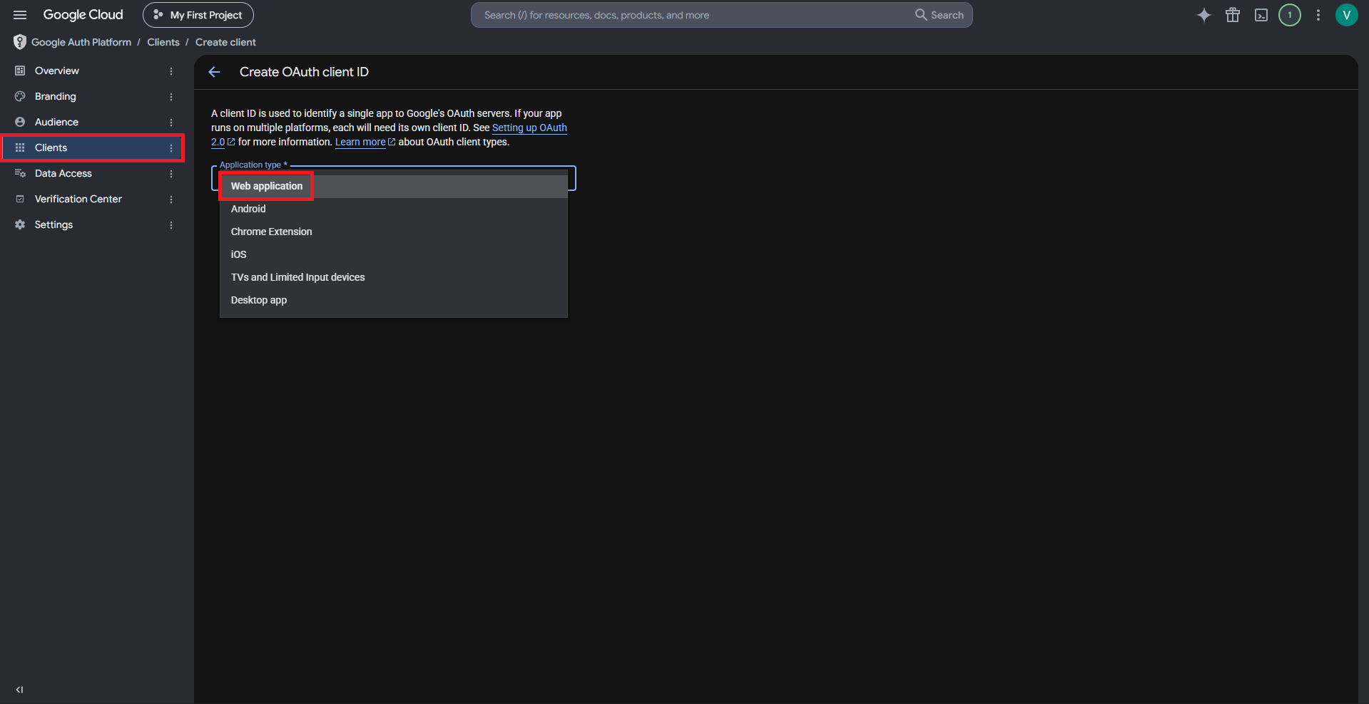Open Settings row three-dot menu
This screenshot has width=1369, height=704.
tap(171, 225)
